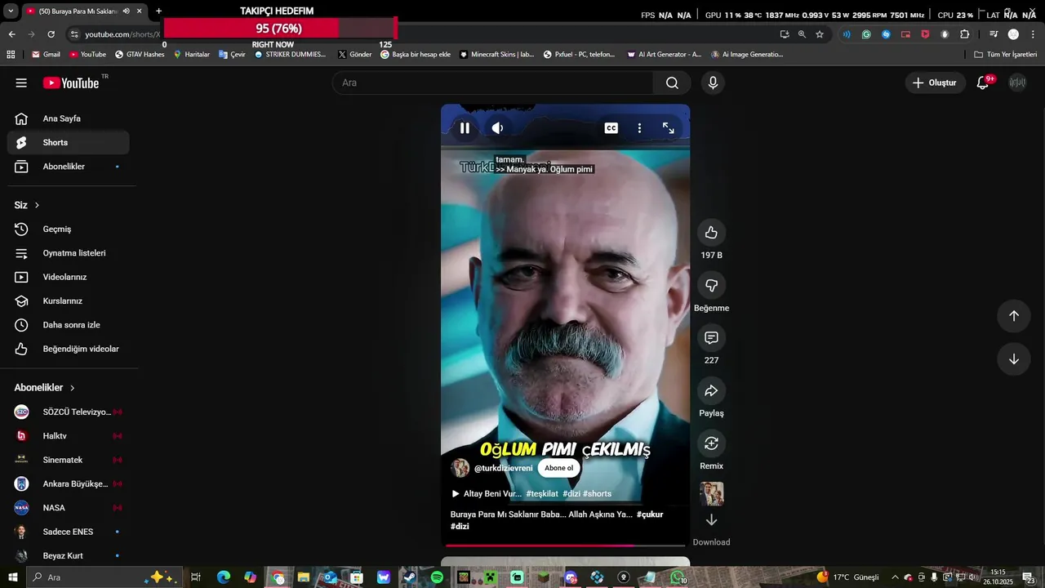Open Abonelikler in the sidebar

[69, 167]
